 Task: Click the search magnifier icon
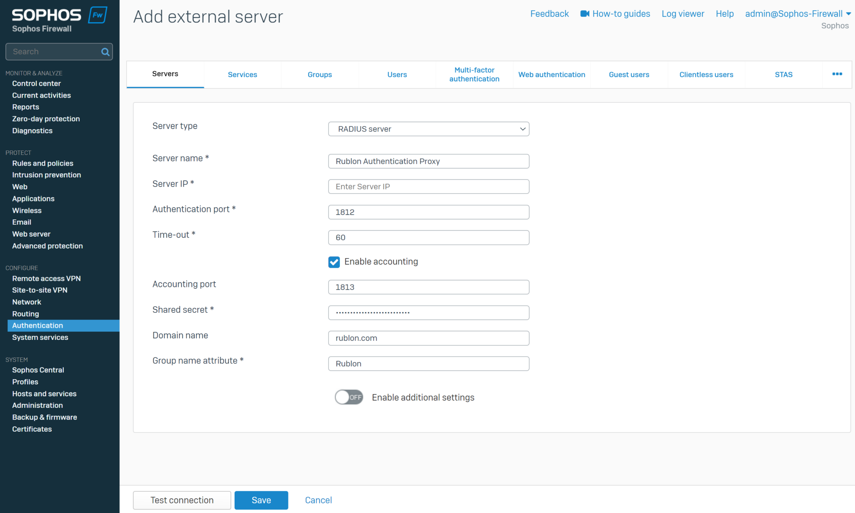pos(105,51)
